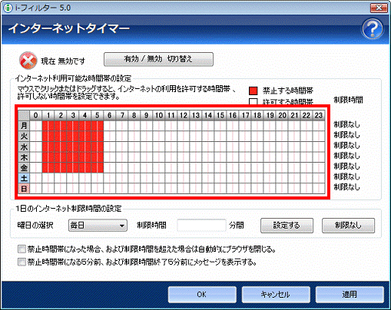
Task: Click hour 6 column header
Action: (110, 115)
